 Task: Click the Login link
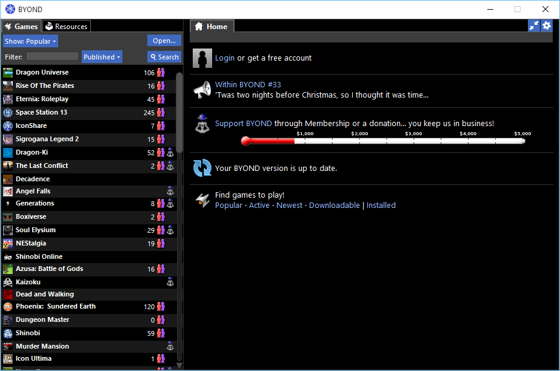tap(225, 58)
